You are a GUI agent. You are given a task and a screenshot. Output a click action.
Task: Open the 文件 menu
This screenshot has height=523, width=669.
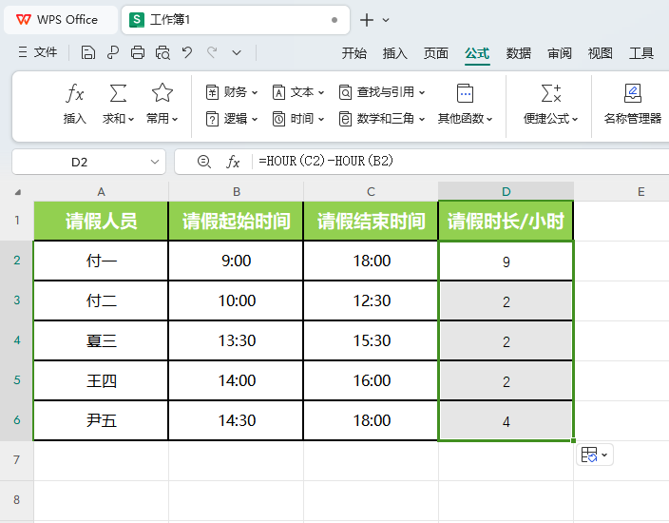coord(38,52)
